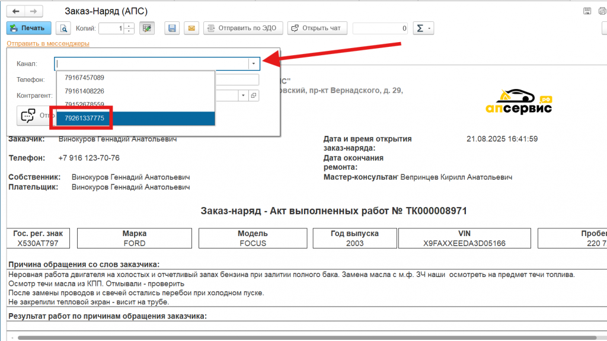Select channel 79167457089 from list
Screen dimensions: 607x341
click(x=85, y=78)
